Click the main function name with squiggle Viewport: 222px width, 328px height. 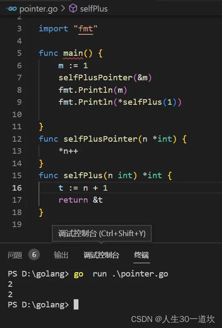[x=73, y=53]
